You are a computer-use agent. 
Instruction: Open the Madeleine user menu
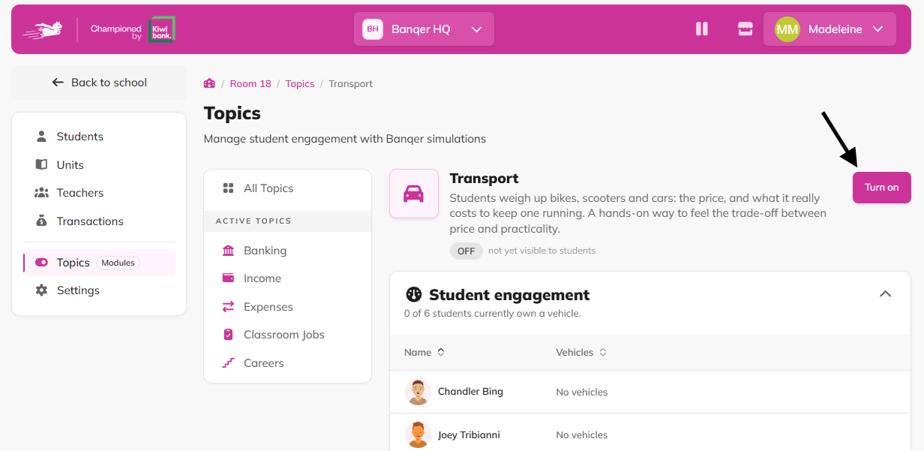coord(829,29)
